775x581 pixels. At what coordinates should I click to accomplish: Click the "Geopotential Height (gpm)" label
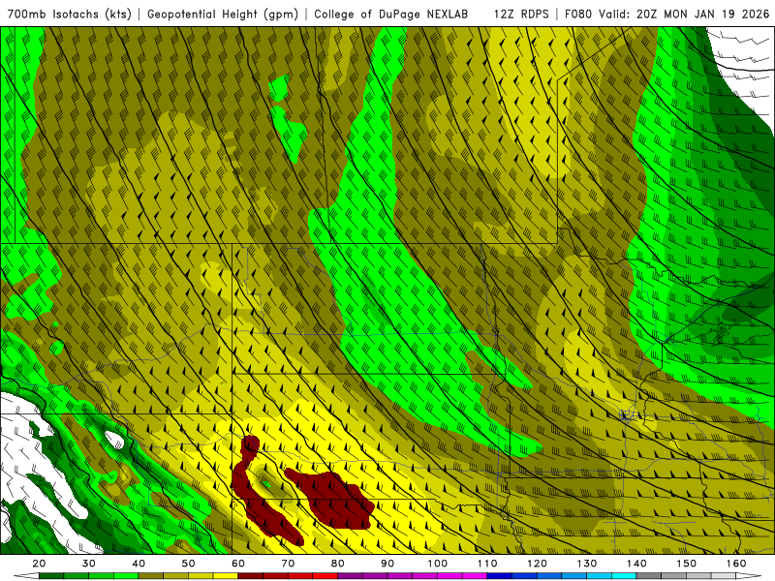223,14
